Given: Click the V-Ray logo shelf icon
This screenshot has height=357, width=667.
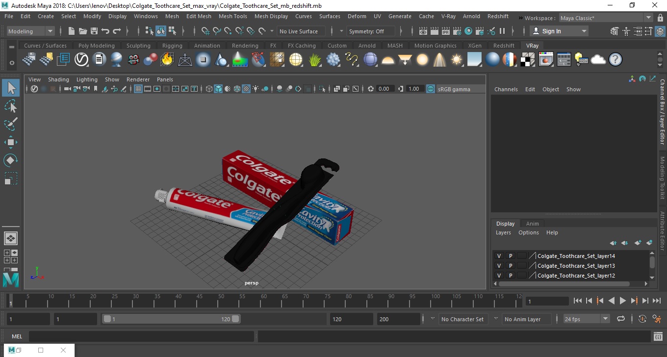Looking at the screenshot, I should pos(81,60).
